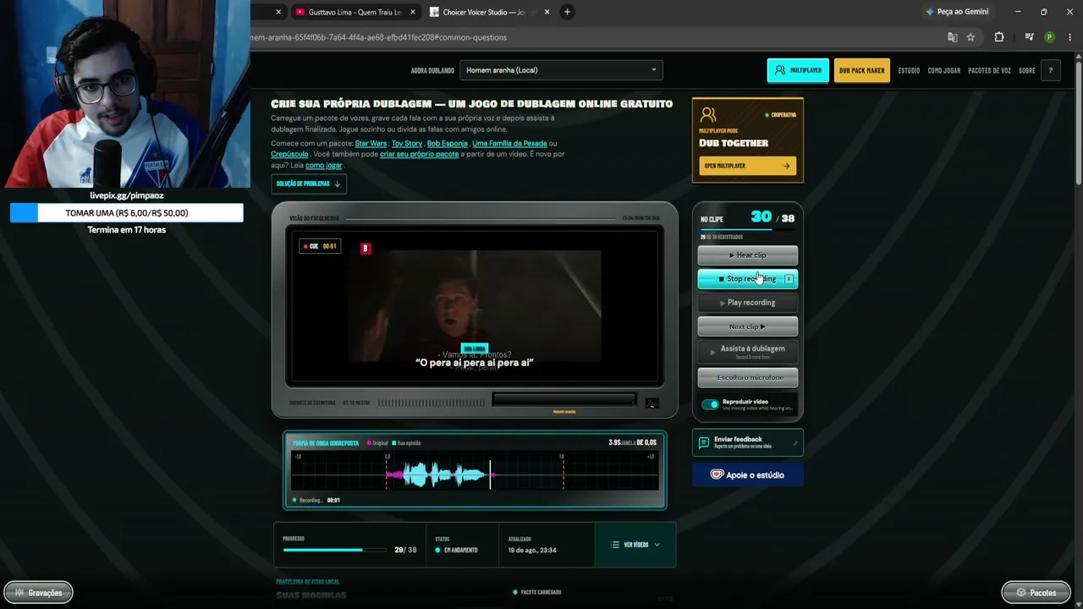Click the Multiplayer people icon in header
Image resolution: width=1083 pixels, height=609 pixels.
coord(780,70)
